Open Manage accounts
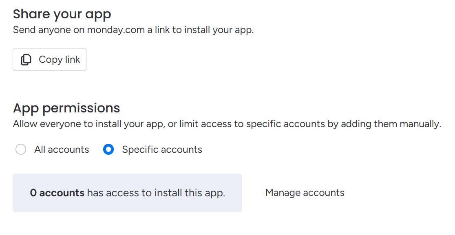Viewport: 455px width, 235px height. pyautogui.click(x=305, y=193)
